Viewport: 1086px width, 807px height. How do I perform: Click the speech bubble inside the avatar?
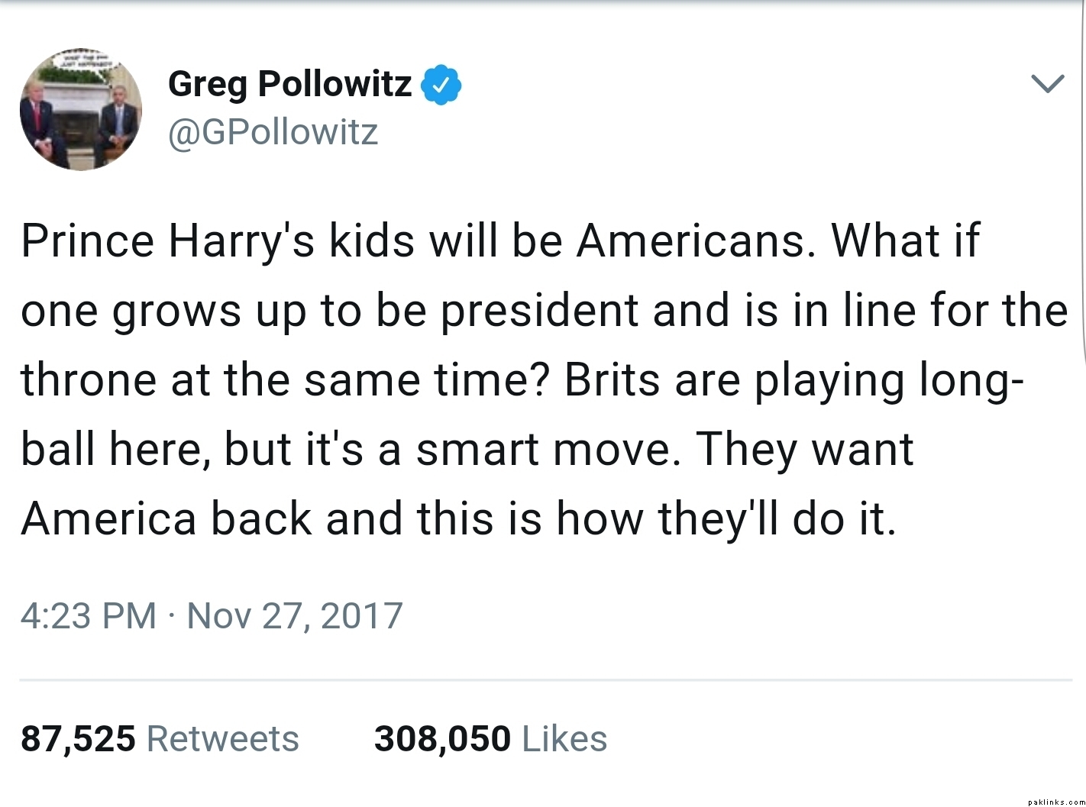[x=91, y=61]
